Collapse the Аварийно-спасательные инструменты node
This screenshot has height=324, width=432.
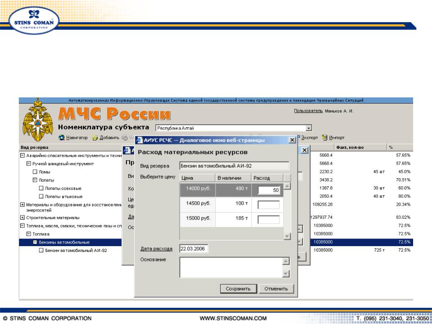pos(22,155)
